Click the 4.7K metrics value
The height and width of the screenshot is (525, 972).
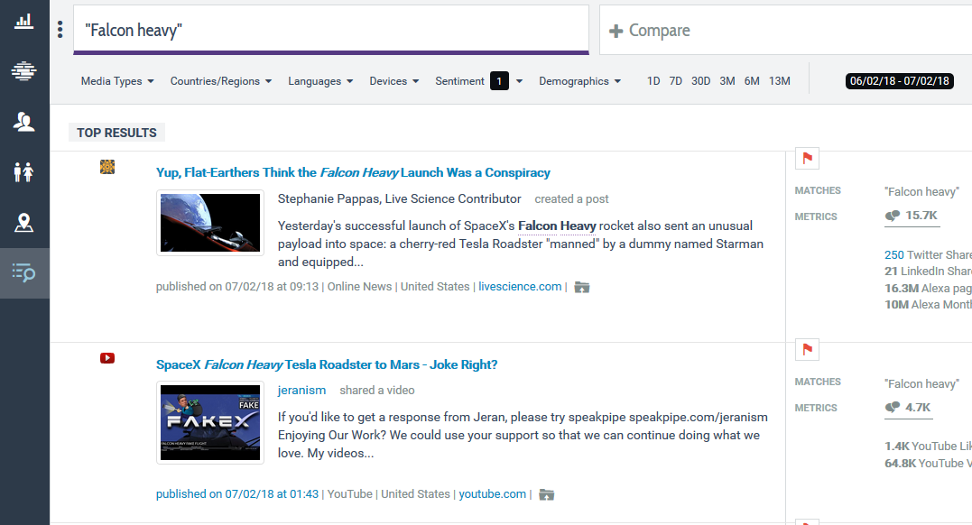pos(918,407)
